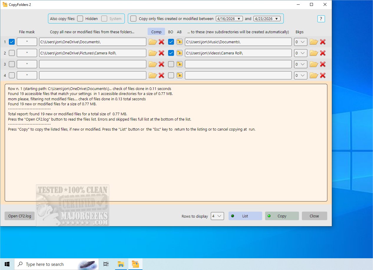The width and height of the screenshot is (373, 270).
Task: Open CF2.log file
Action: [x=20, y=216]
